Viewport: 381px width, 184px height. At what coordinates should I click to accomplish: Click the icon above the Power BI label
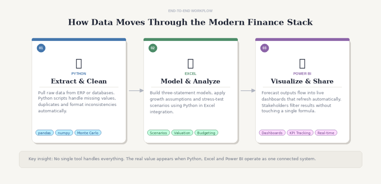click(x=302, y=64)
